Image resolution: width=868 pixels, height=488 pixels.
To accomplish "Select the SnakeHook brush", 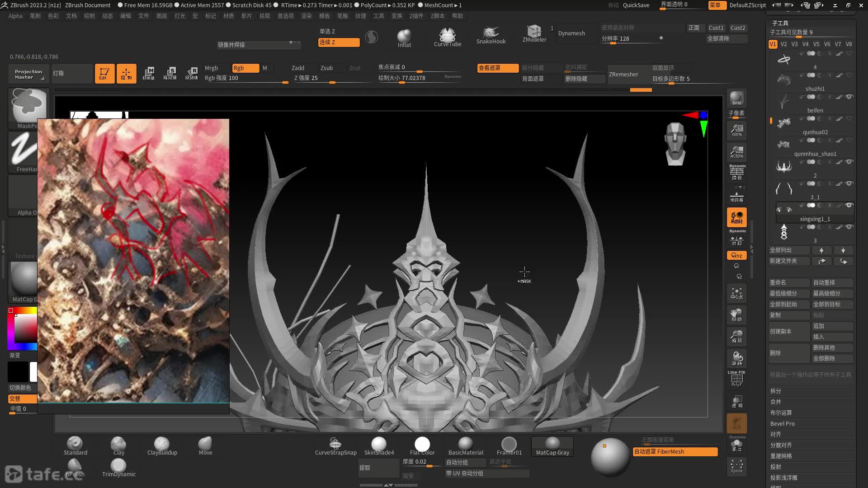I will (491, 36).
